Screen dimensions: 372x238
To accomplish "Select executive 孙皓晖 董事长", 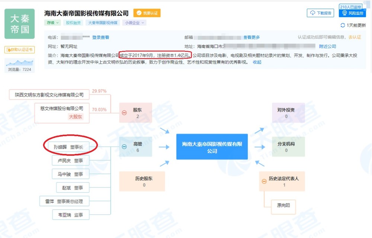I will (68, 147).
